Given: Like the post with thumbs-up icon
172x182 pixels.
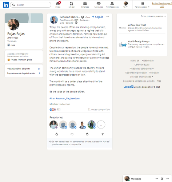Looking at the screenshot, I should [57, 134].
